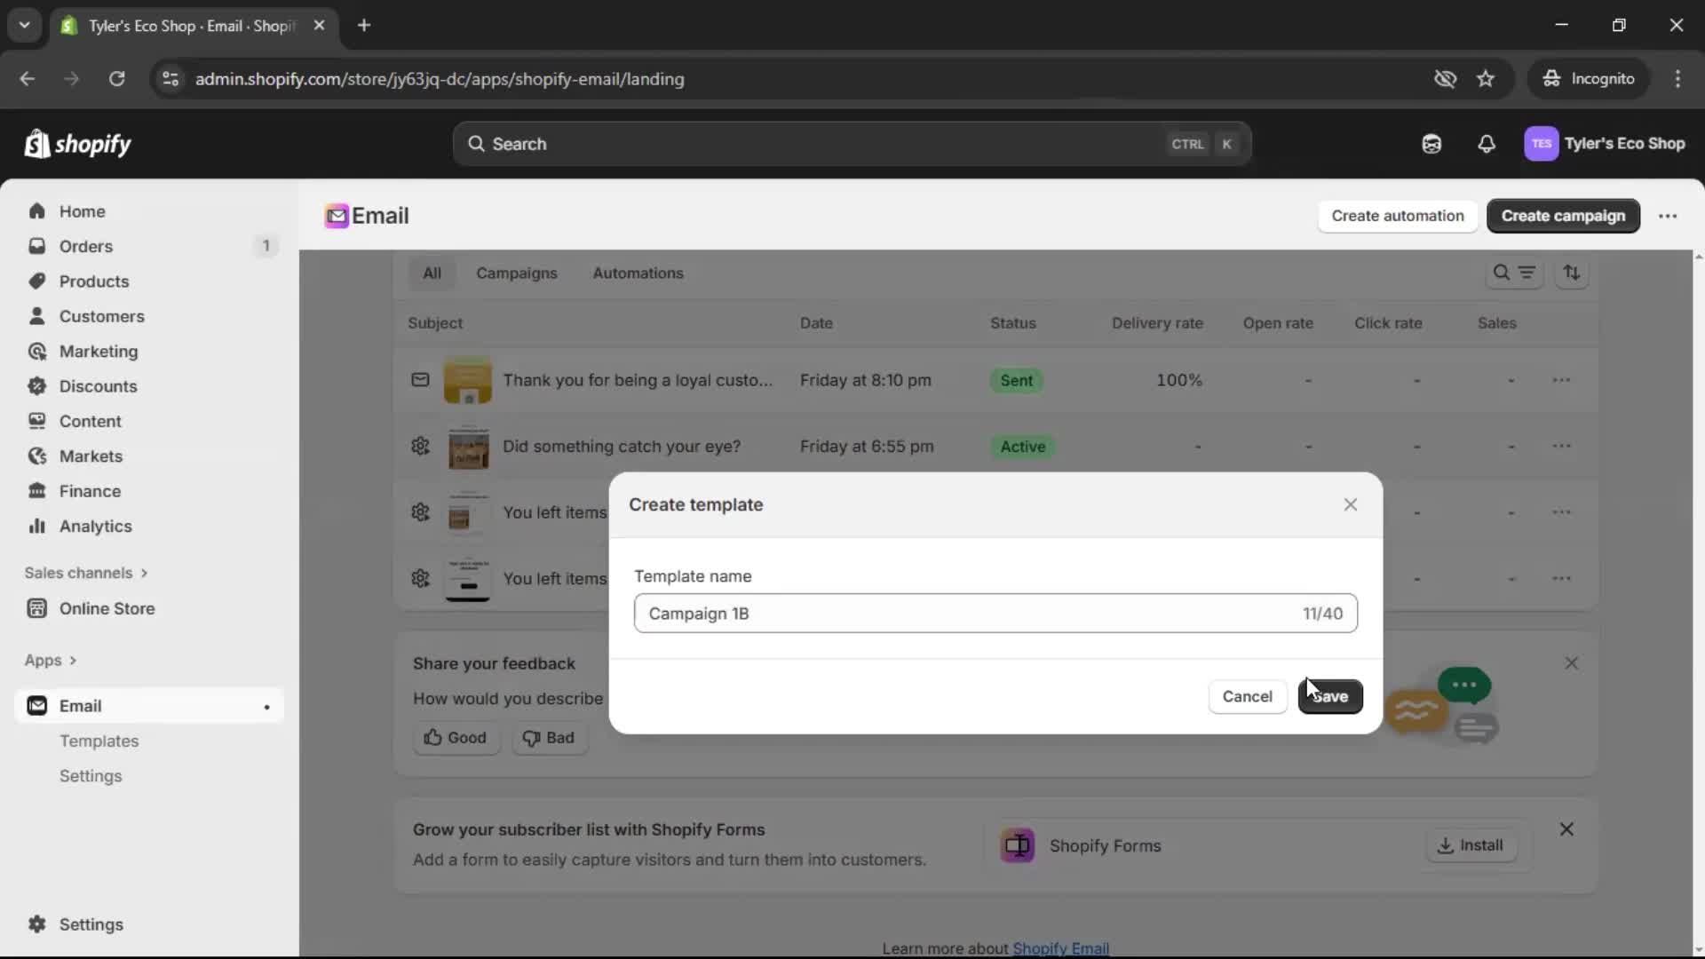The height and width of the screenshot is (959, 1705).
Task: Open more actions next to Create campaign
Action: point(1669,216)
